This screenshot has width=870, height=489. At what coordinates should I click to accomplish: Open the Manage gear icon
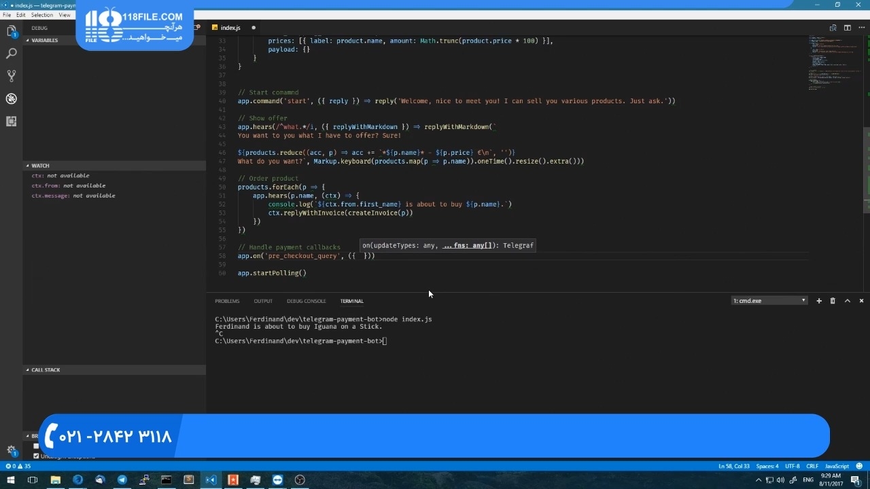coord(12,450)
